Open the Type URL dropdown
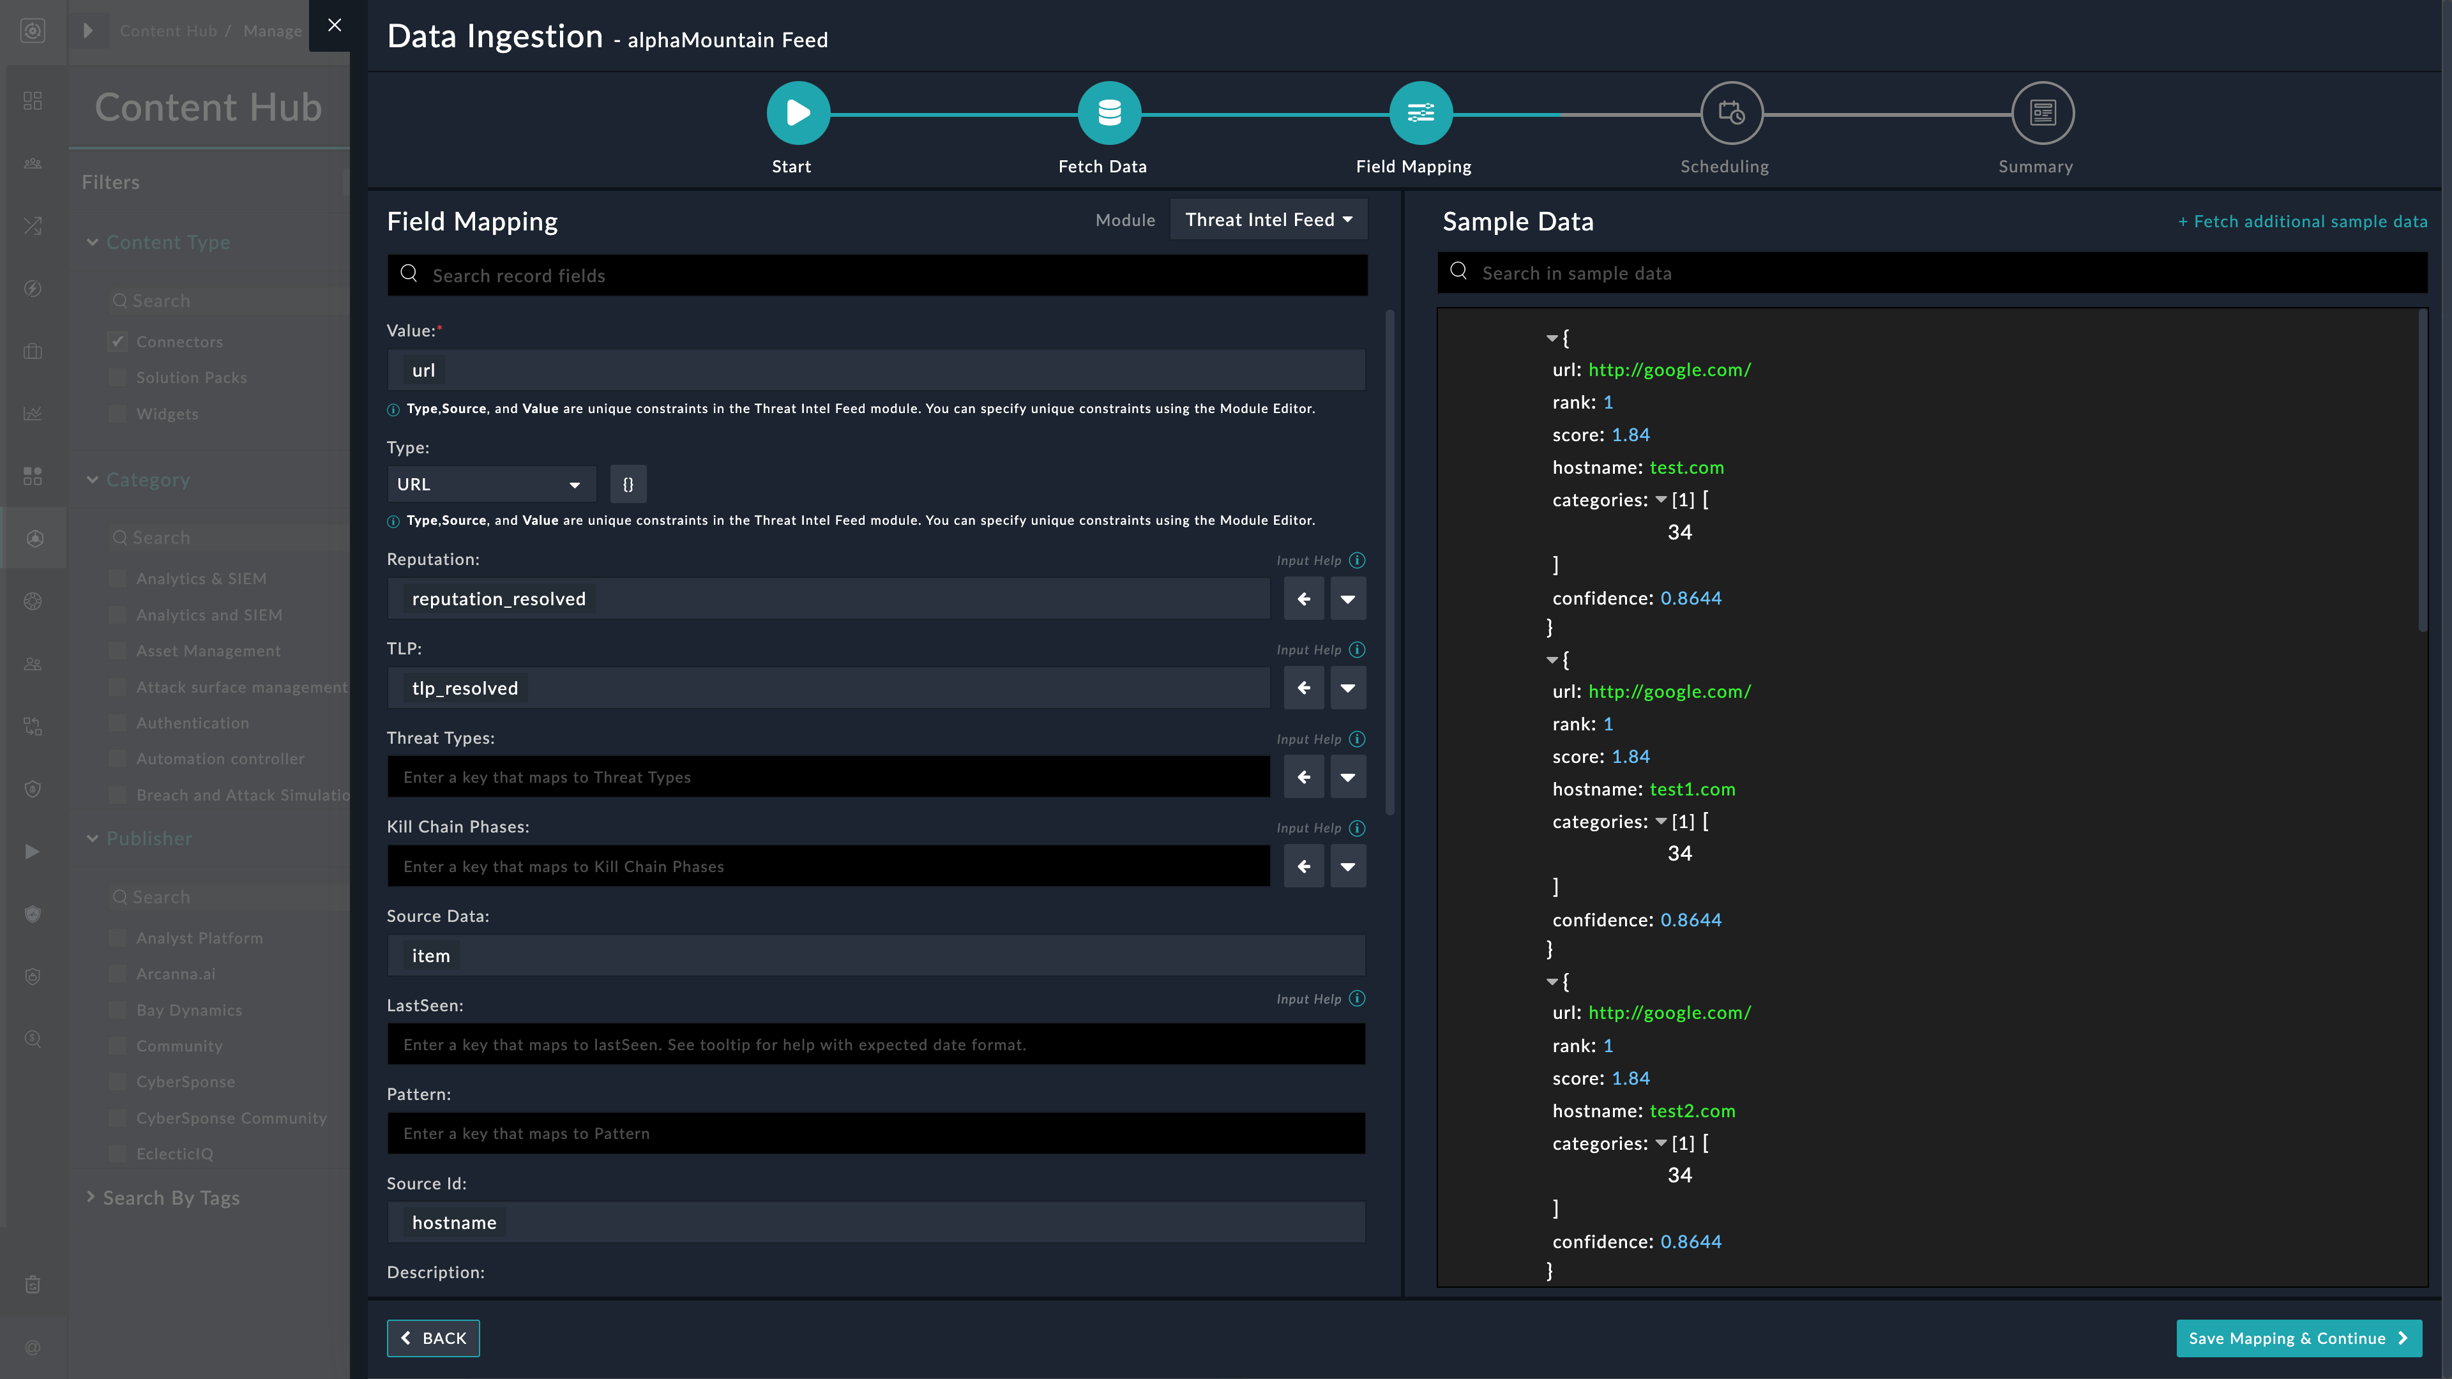 point(491,485)
